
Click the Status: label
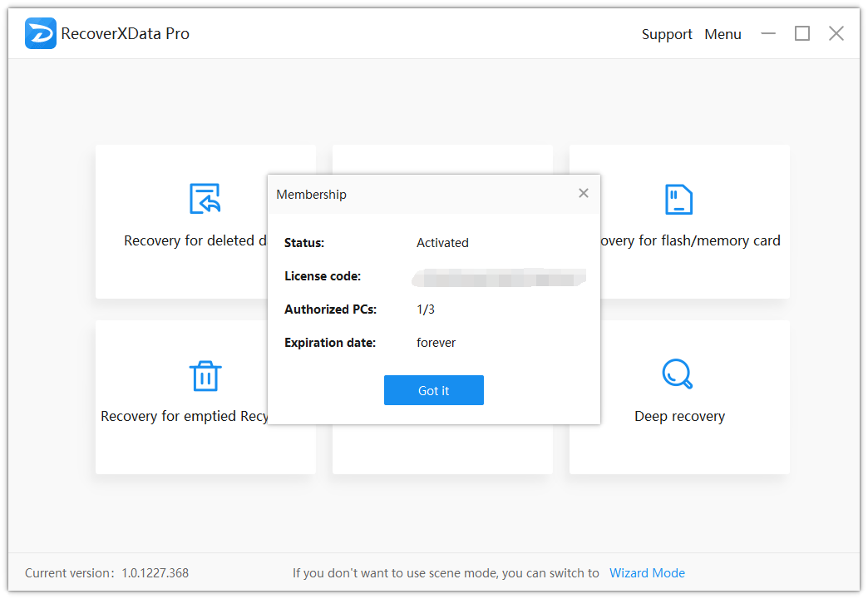click(x=304, y=243)
